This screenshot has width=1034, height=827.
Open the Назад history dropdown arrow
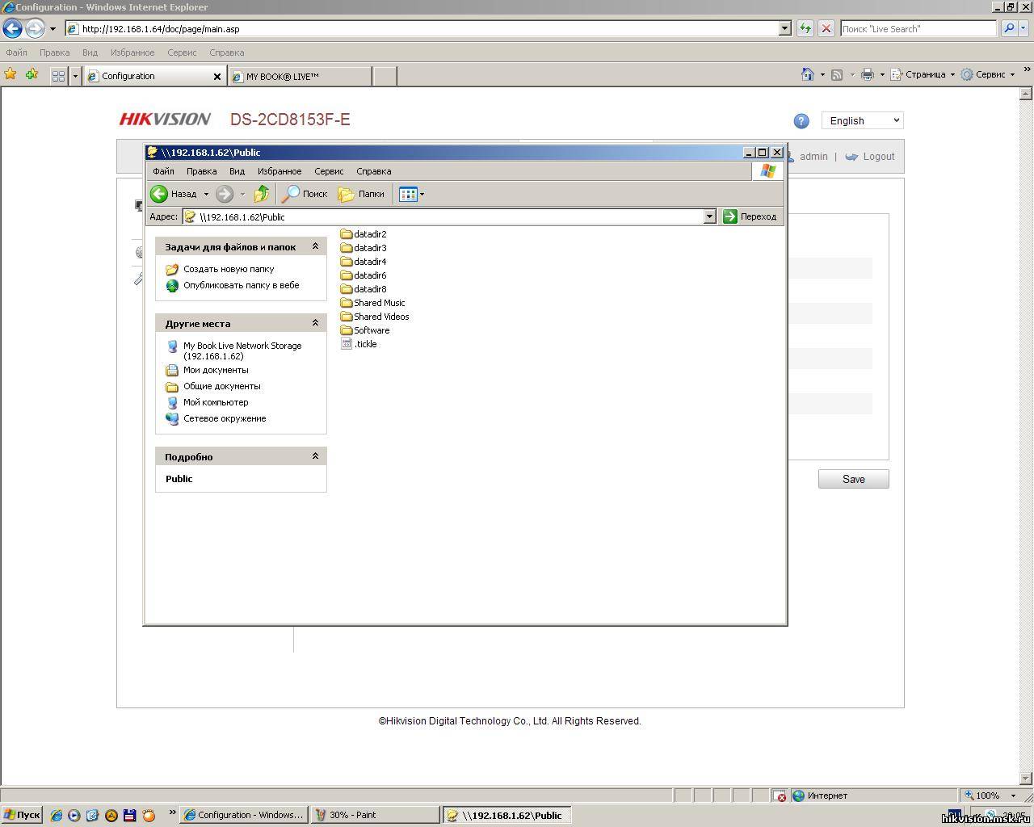tap(206, 194)
